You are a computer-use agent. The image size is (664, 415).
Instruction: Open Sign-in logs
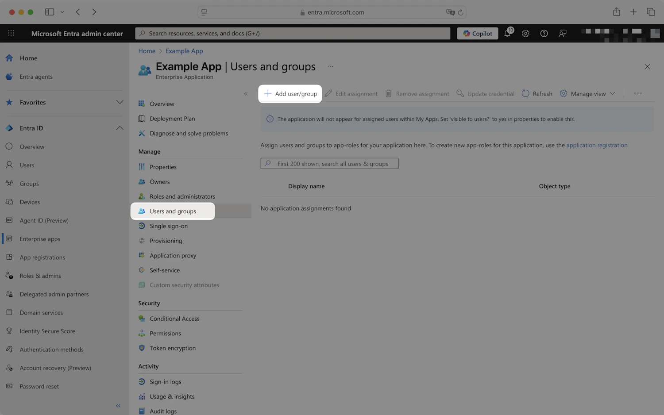(165, 382)
